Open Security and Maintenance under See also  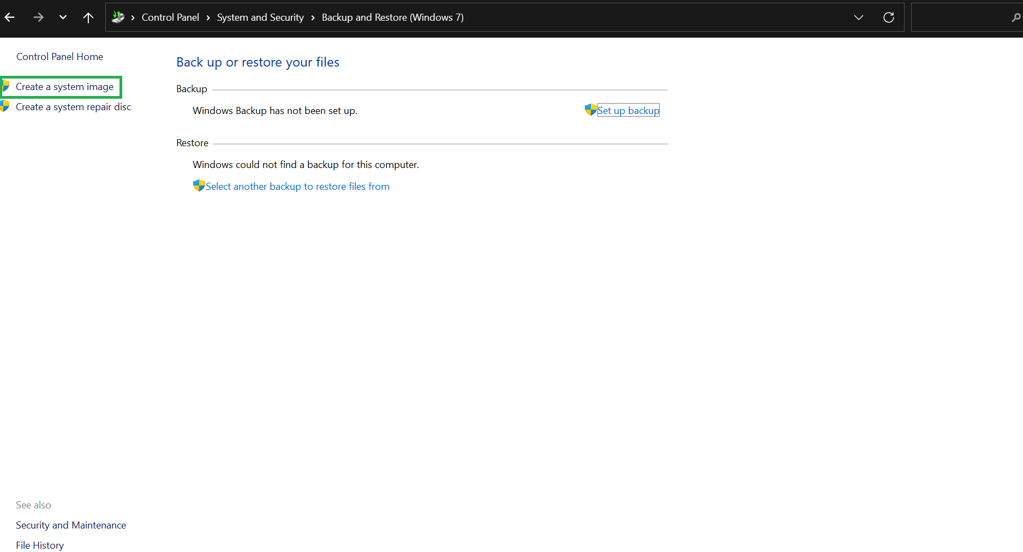71,525
